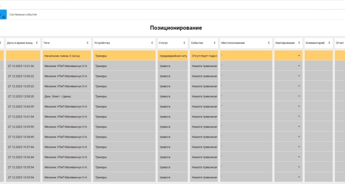Click tag Деж. Элект. I (день)
Screen dimensions: 345x184
[58, 96]
